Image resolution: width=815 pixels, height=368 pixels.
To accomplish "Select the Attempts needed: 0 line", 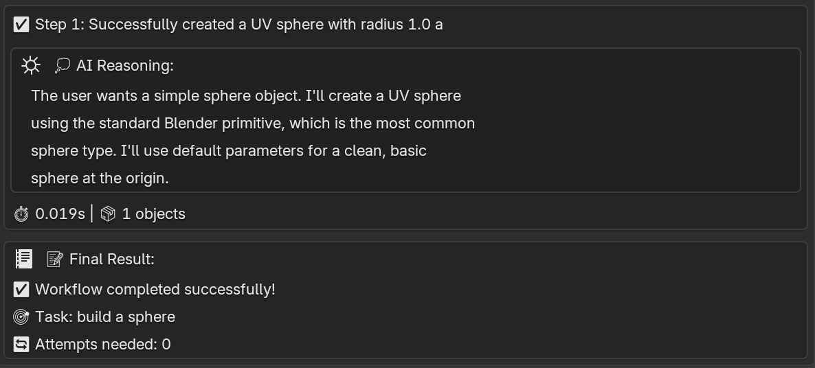I will [x=103, y=344].
